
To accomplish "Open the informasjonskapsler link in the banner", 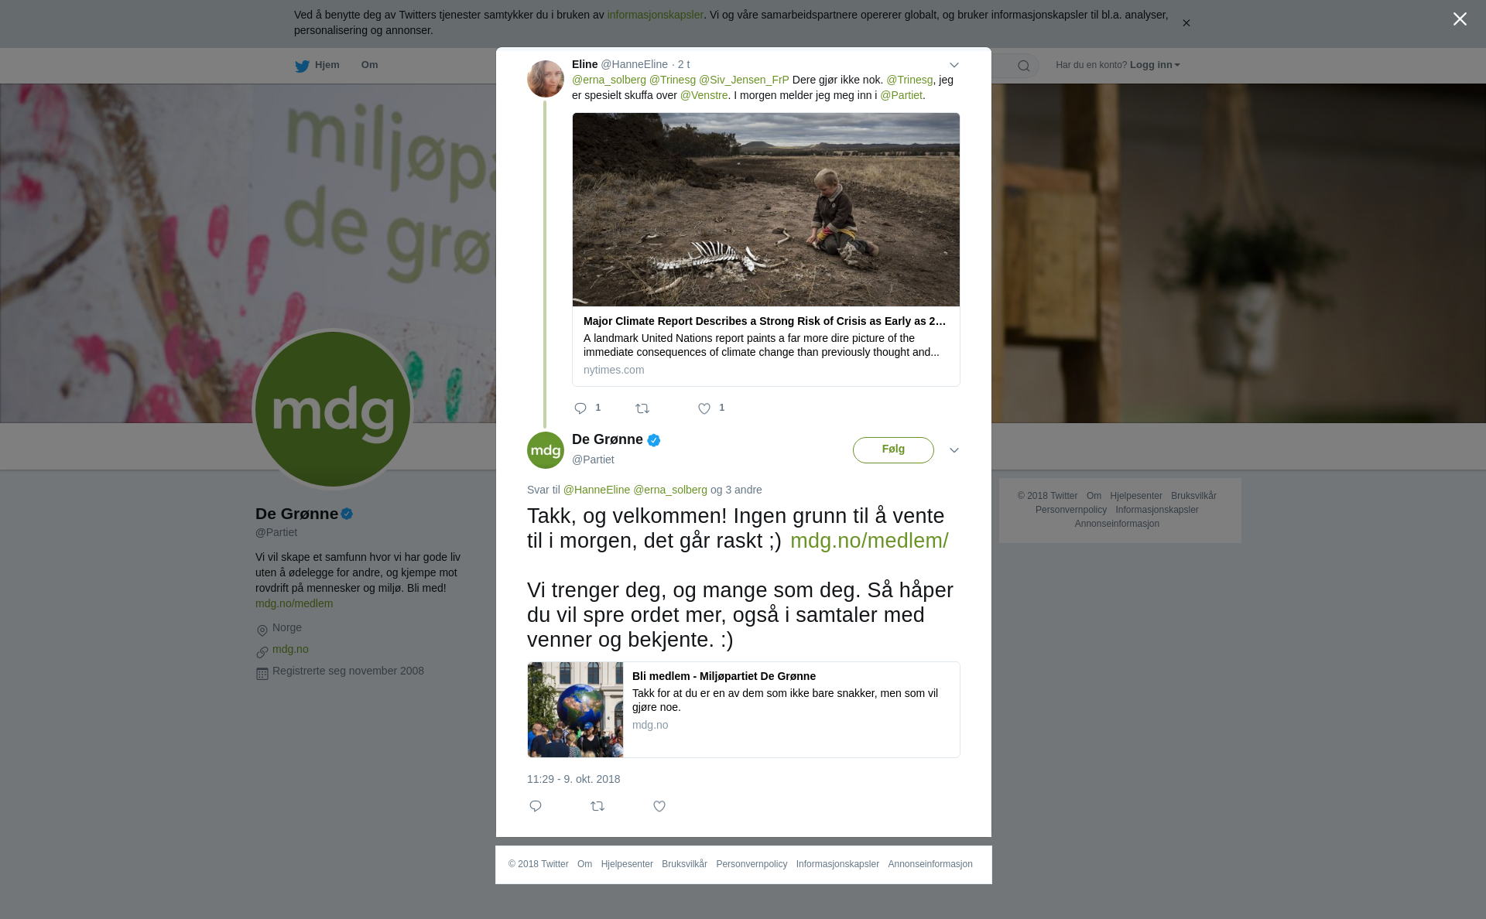I will click(x=655, y=15).
